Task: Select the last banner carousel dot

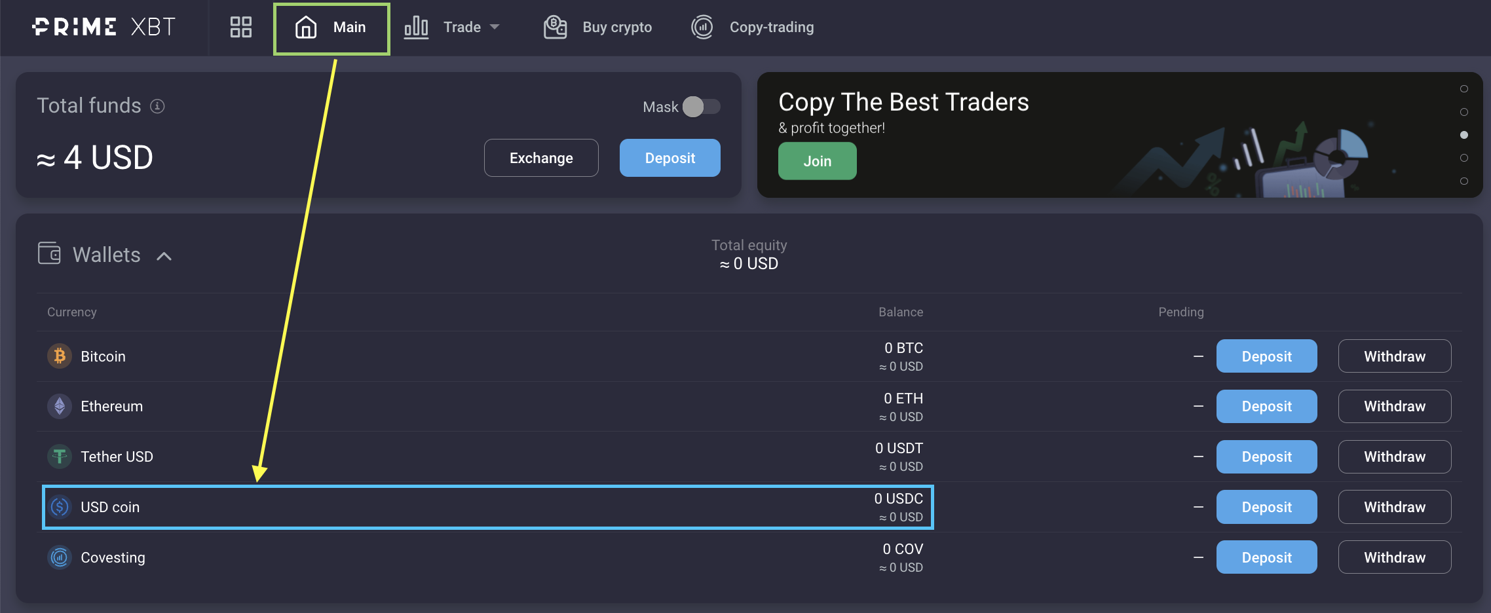Action: tap(1463, 181)
